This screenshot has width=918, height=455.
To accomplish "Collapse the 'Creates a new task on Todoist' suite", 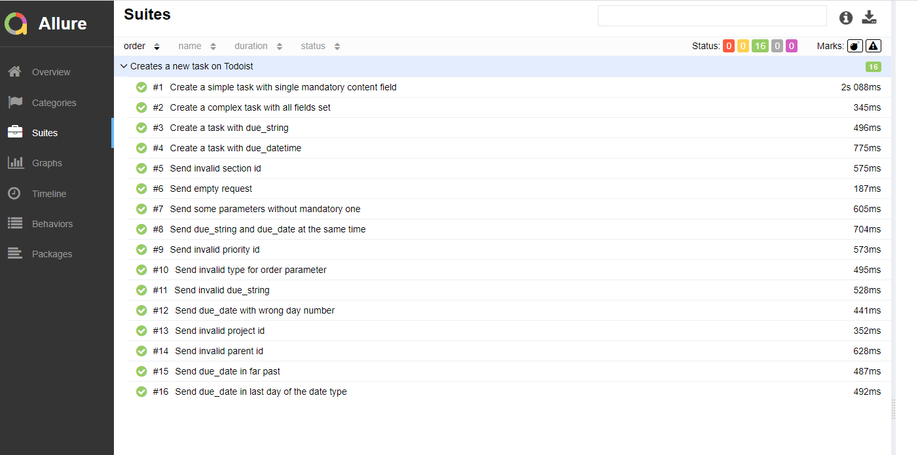I will (x=502, y=66).
